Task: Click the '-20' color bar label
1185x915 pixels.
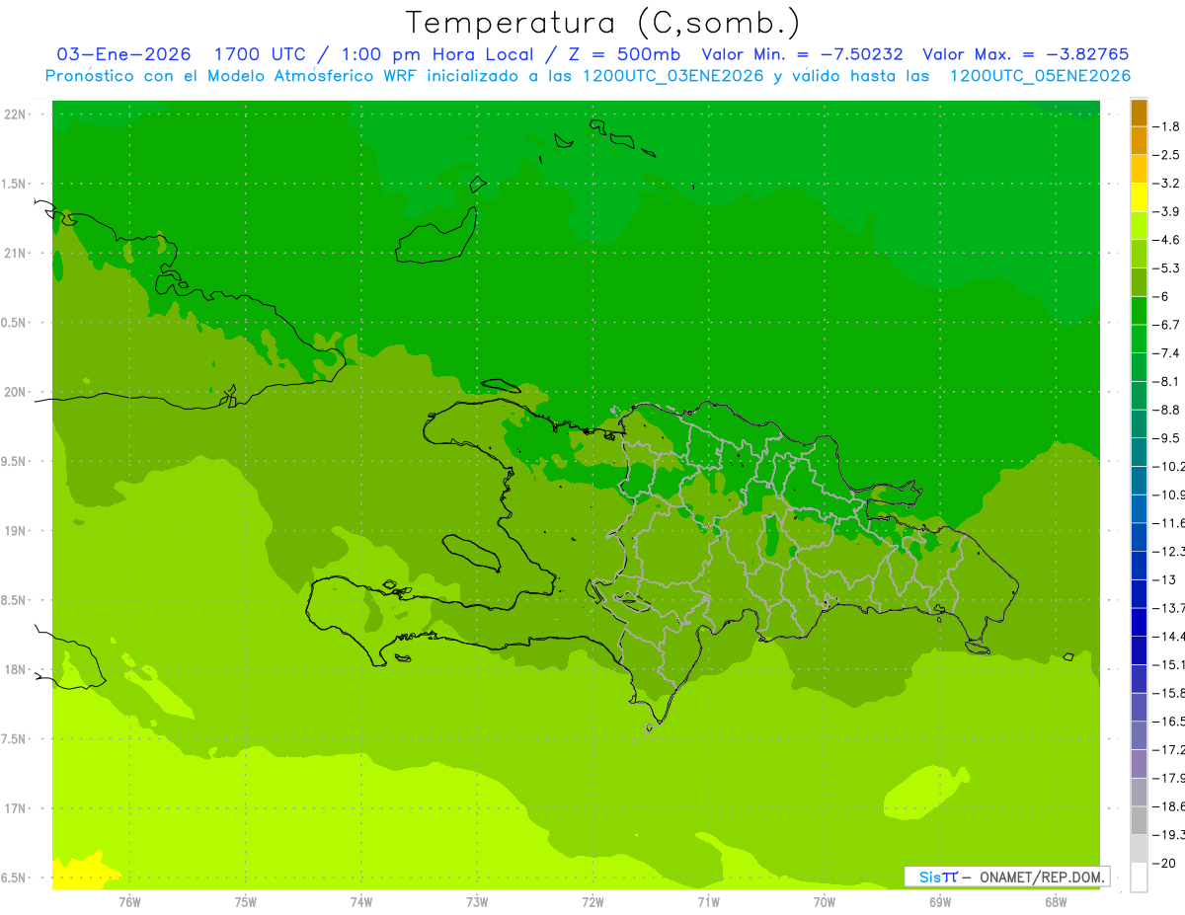Action: (x=1165, y=864)
